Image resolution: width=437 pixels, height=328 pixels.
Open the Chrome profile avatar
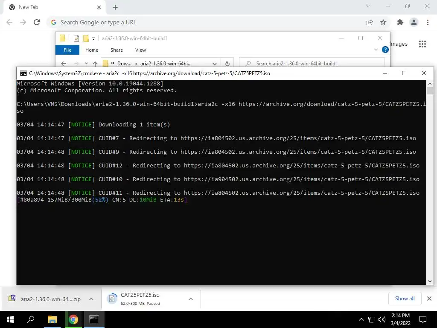(x=414, y=22)
